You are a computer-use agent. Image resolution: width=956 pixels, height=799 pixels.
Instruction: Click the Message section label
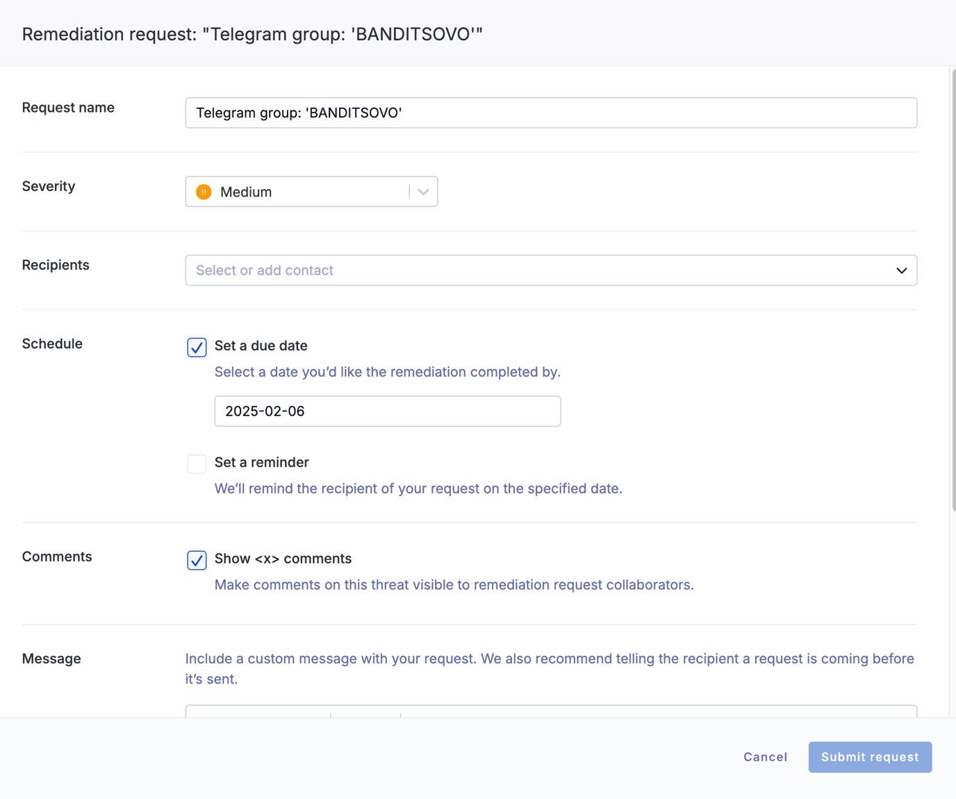(51, 658)
